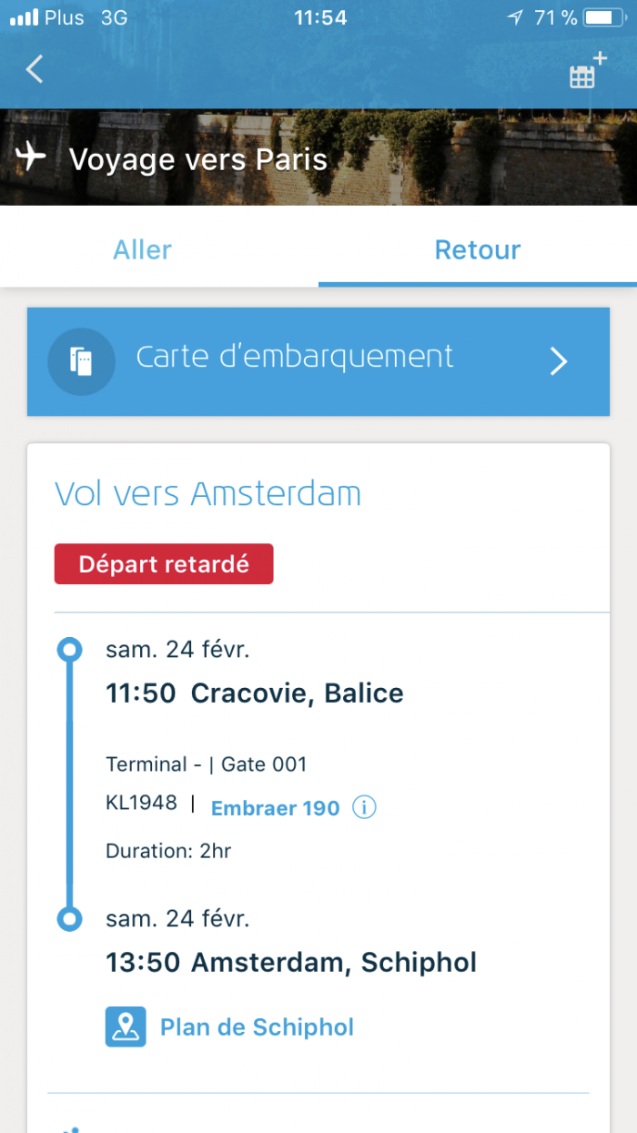Switch to the Aller tab
The height and width of the screenshot is (1133, 637).
pos(142,250)
